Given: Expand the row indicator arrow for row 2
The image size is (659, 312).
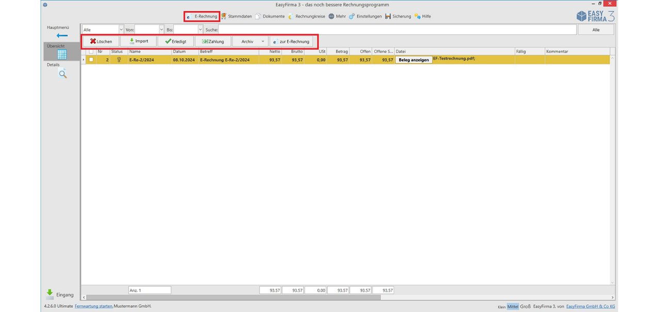Looking at the screenshot, I should point(84,60).
